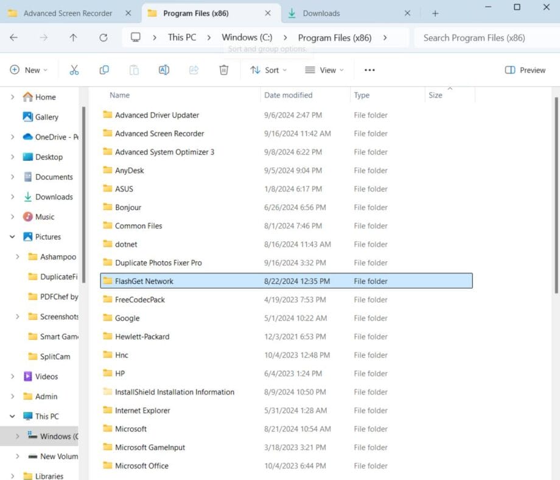
Task: Click the Copy icon
Action: point(104,69)
